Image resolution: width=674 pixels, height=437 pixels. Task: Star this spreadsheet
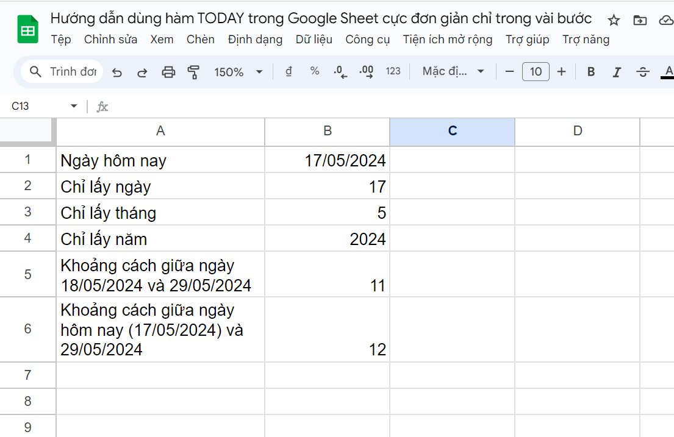pyautogui.click(x=613, y=20)
